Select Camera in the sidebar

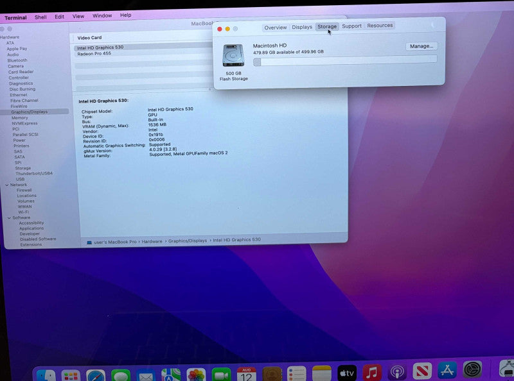(x=15, y=66)
